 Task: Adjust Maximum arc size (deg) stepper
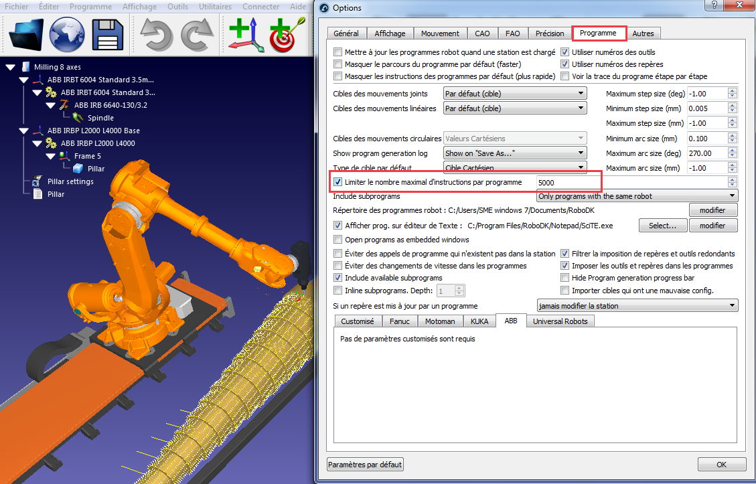pyautogui.click(x=733, y=153)
